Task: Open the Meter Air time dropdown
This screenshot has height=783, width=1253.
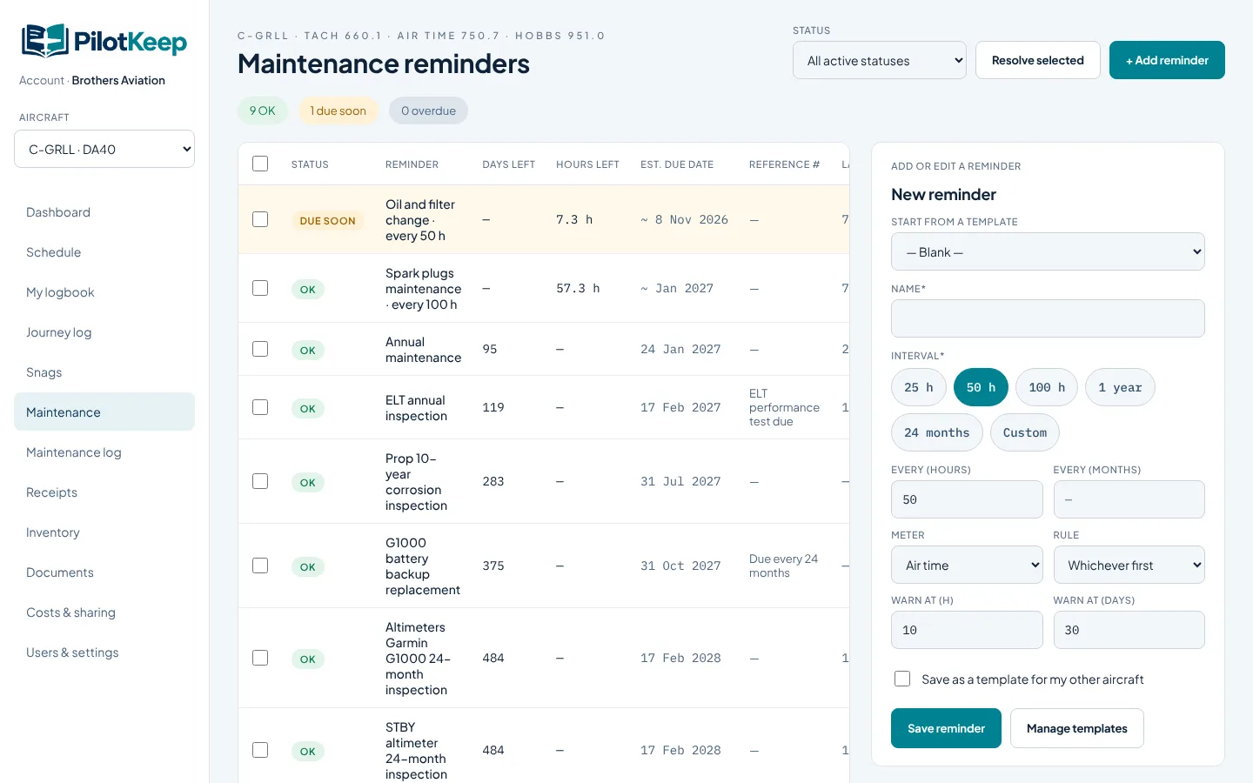Action: point(967,565)
